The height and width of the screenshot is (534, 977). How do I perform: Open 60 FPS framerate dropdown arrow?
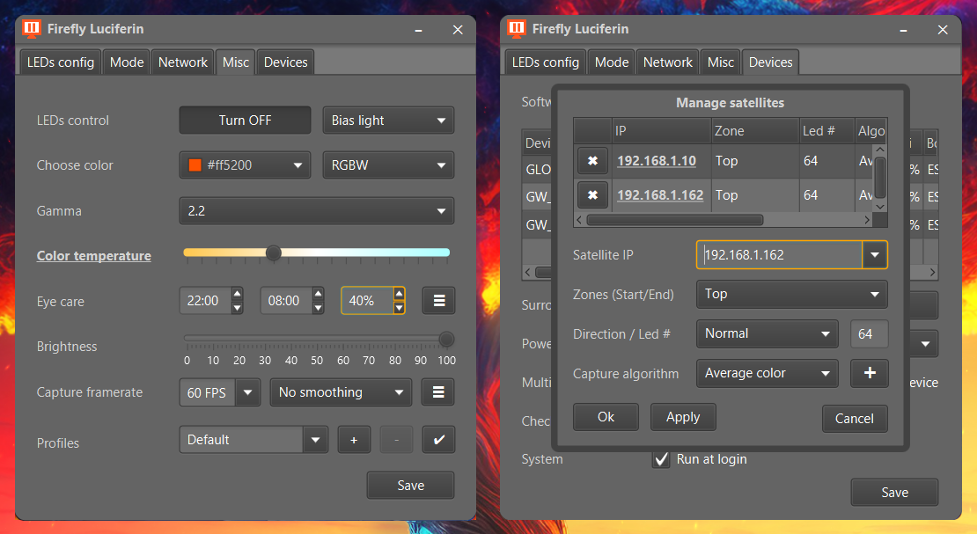pos(248,392)
